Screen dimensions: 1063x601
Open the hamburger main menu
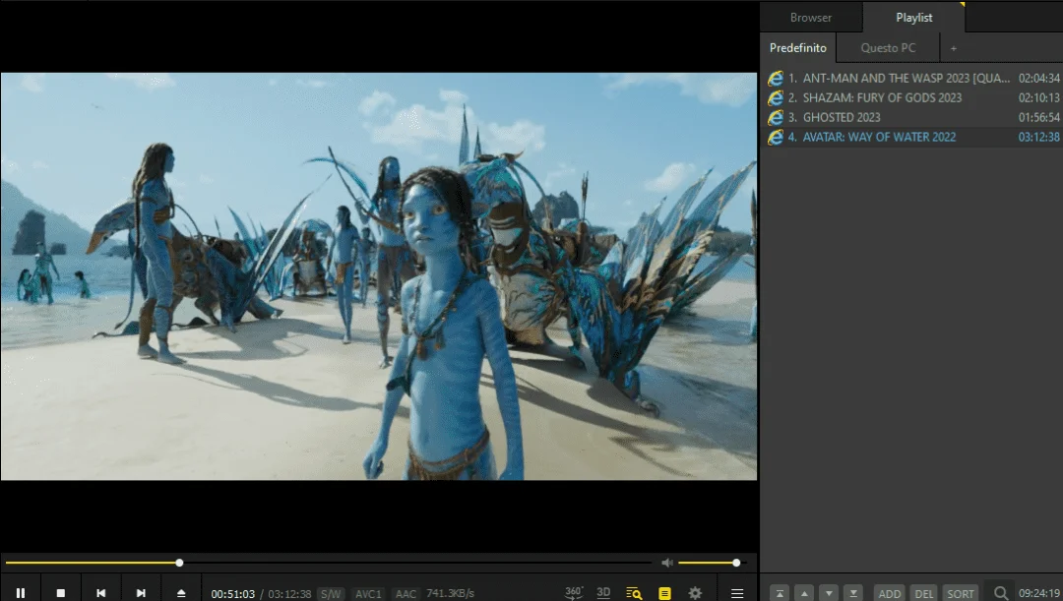pos(737,593)
